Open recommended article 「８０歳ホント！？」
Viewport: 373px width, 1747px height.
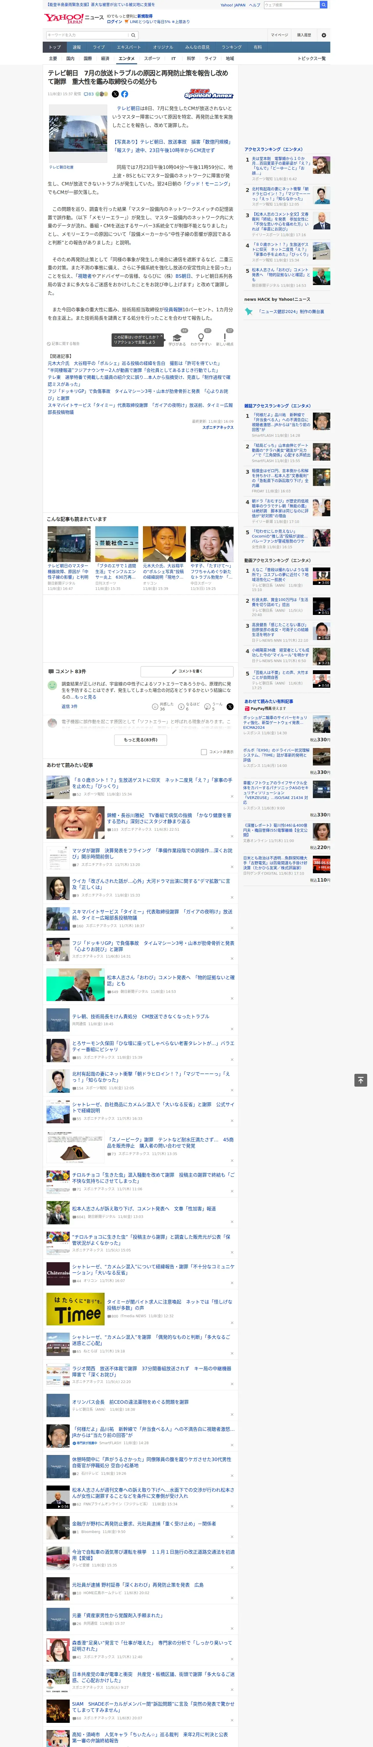tap(152, 783)
